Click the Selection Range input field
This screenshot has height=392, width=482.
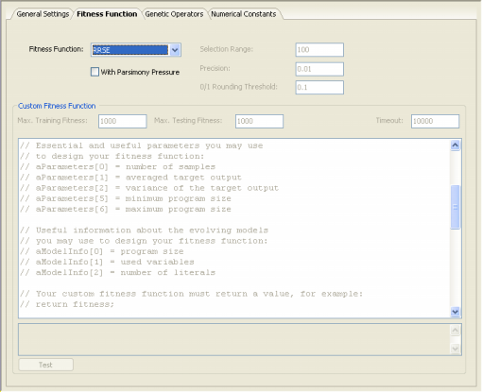click(x=319, y=50)
